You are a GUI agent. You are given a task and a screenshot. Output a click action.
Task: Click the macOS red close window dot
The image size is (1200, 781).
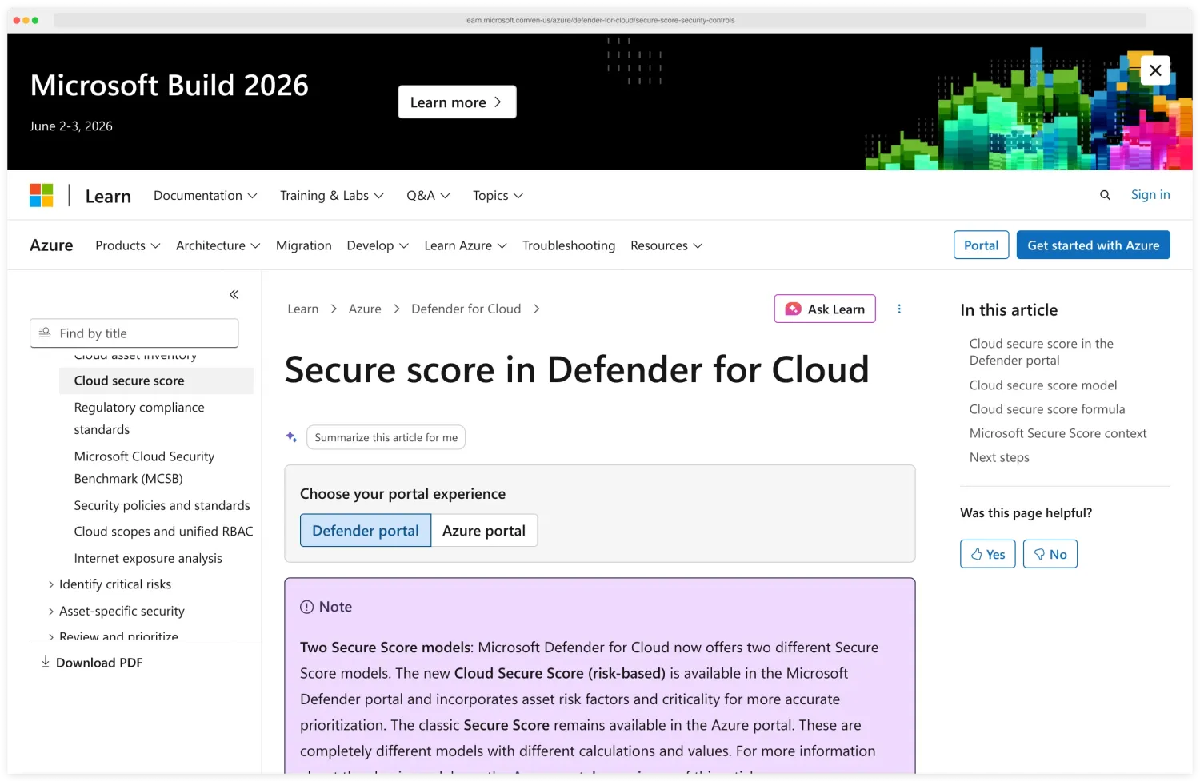click(17, 20)
